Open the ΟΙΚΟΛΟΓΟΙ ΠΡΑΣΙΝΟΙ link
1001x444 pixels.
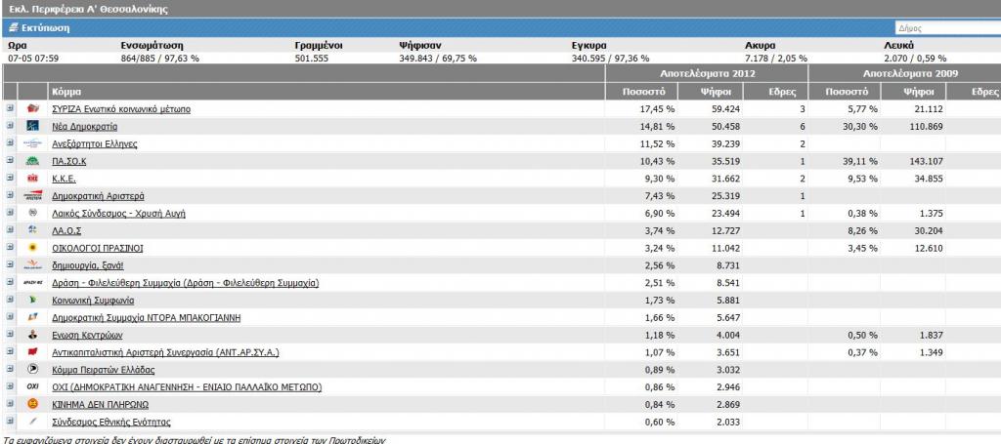(x=98, y=248)
